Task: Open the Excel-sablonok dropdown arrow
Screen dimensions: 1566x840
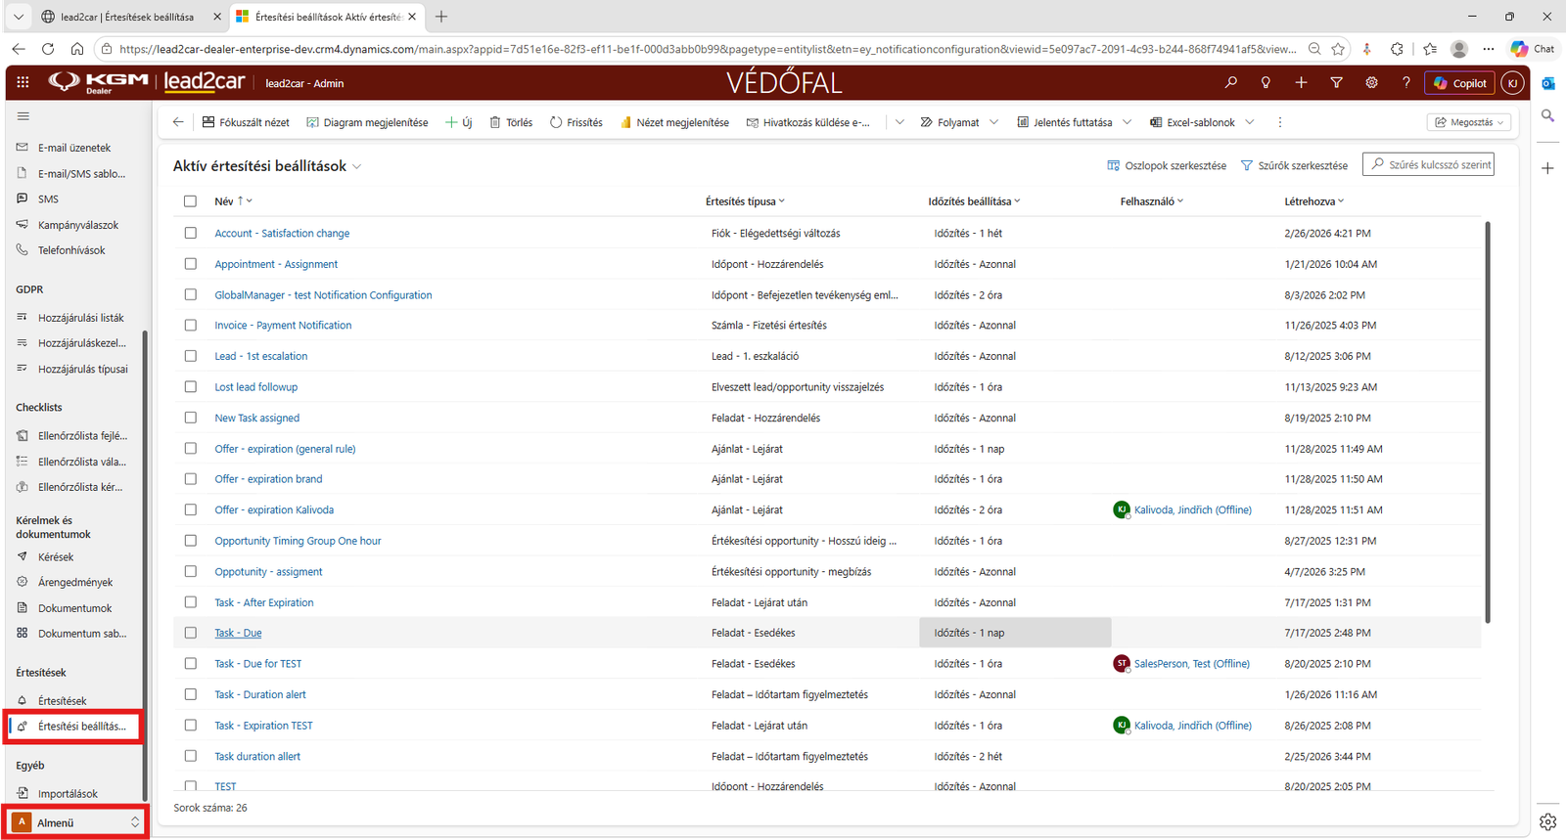Action: click(x=1249, y=122)
